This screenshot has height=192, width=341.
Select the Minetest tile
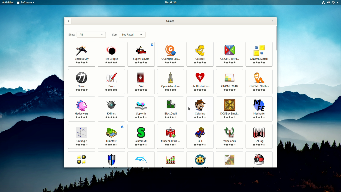point(111,136)
